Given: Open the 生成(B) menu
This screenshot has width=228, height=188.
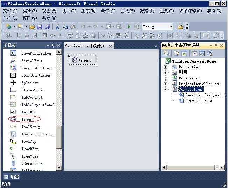Looking at the screenshot, I should pos(88,11).
